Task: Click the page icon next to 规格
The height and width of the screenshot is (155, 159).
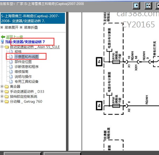Action: 11,52
